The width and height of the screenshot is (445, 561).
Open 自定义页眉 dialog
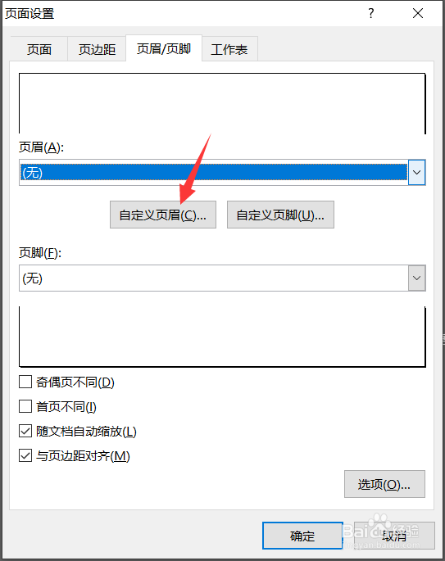point(163,215)
